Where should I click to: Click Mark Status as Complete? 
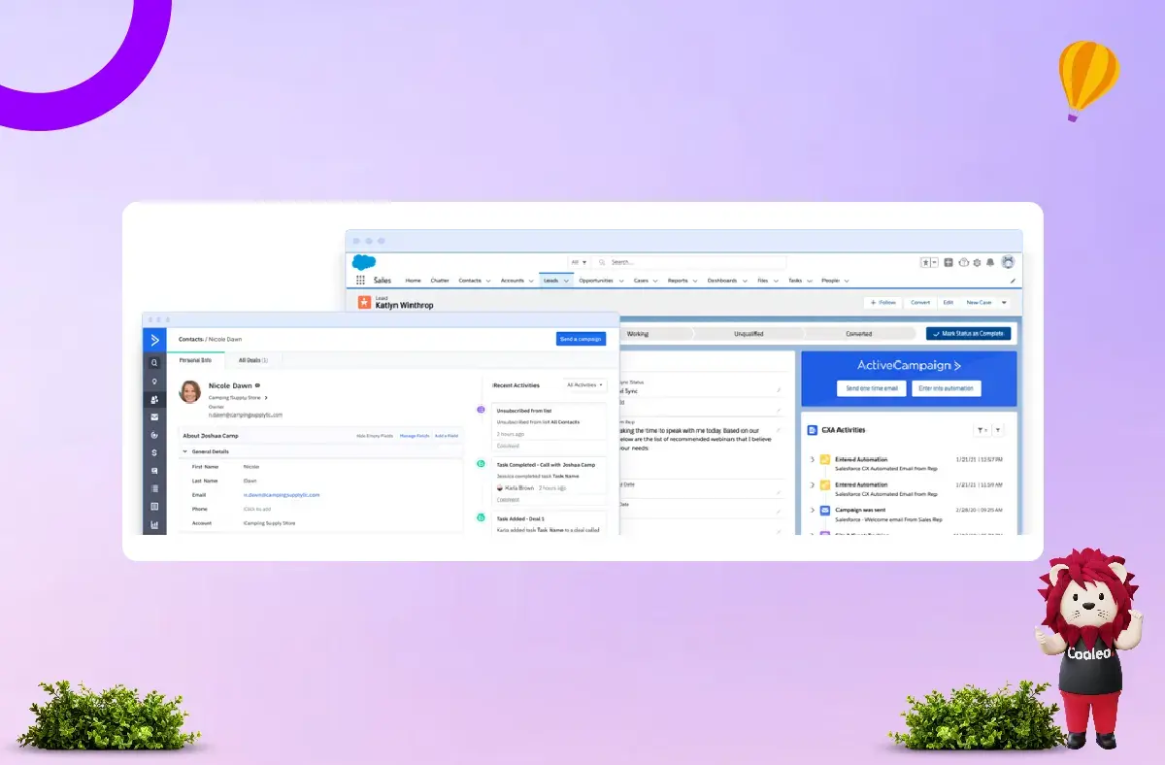(x=969, y=333)
